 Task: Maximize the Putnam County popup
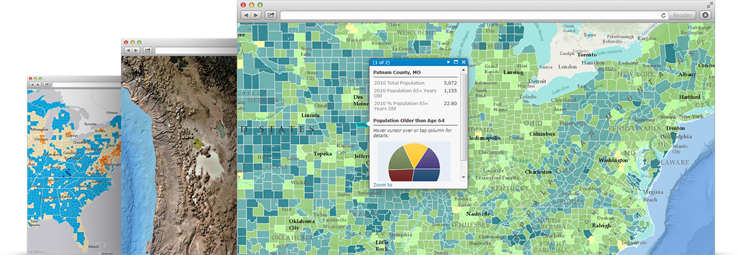[x=456, y=62]
